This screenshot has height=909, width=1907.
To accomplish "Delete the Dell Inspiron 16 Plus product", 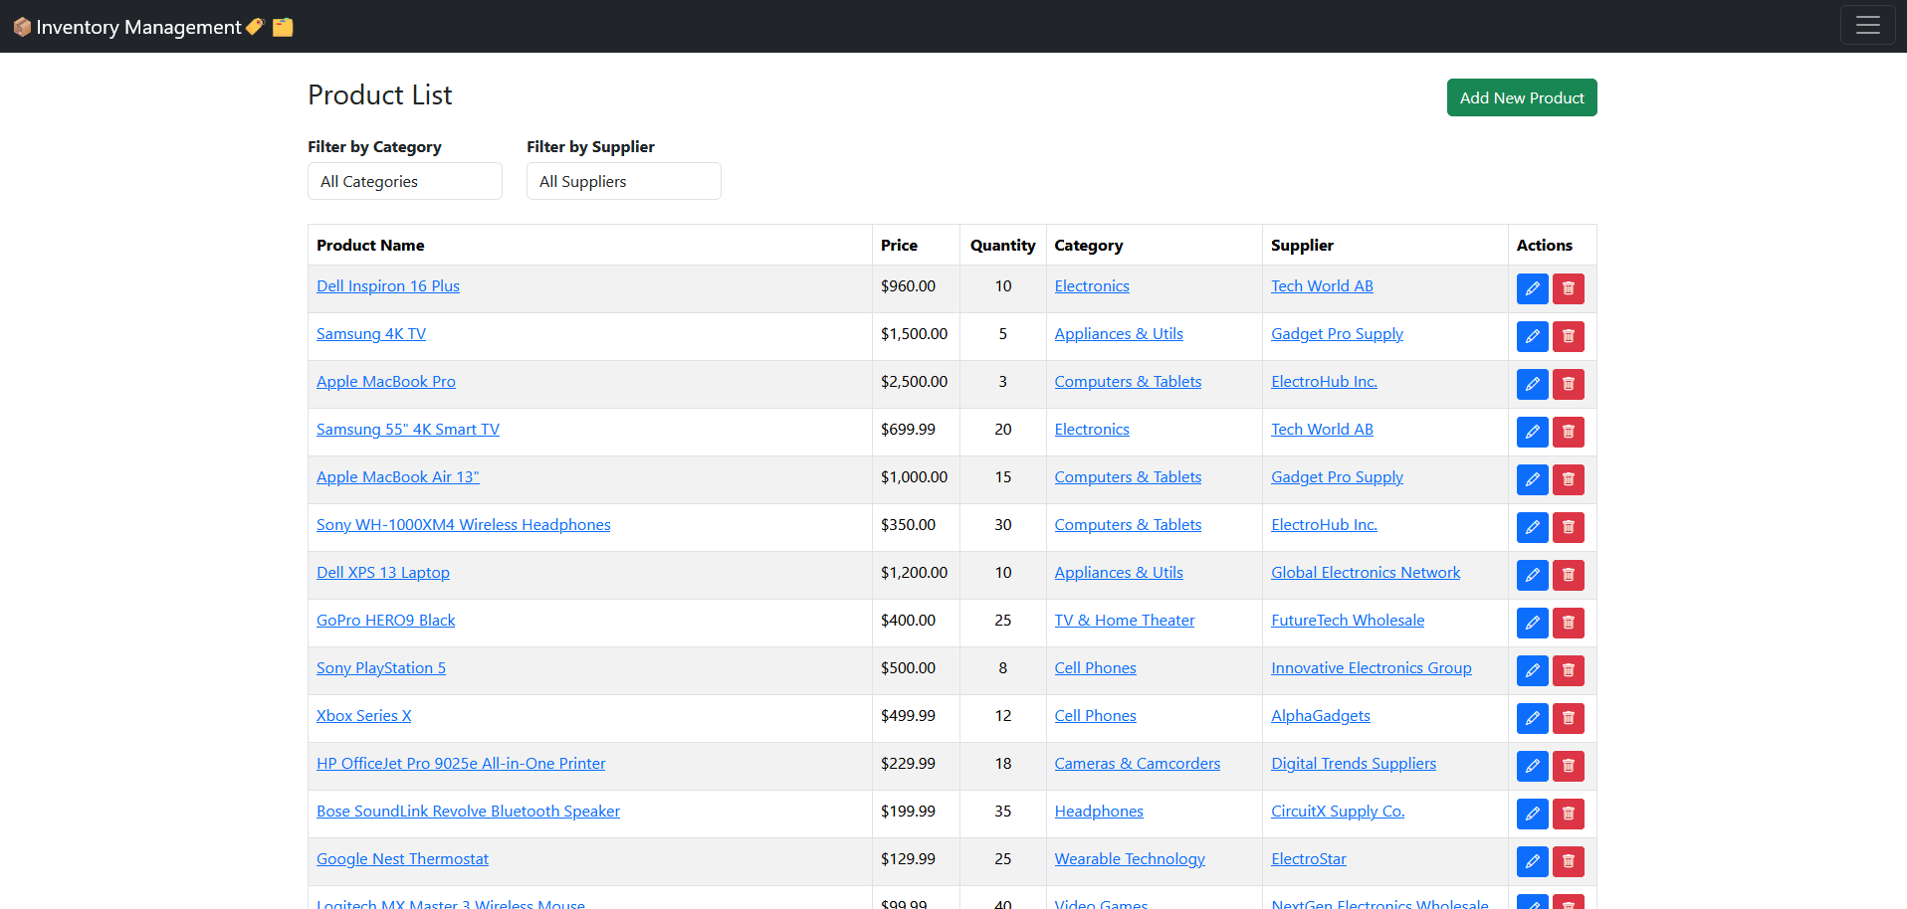I will (x=1568, y=288).
